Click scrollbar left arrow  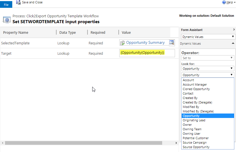[3, 143]
